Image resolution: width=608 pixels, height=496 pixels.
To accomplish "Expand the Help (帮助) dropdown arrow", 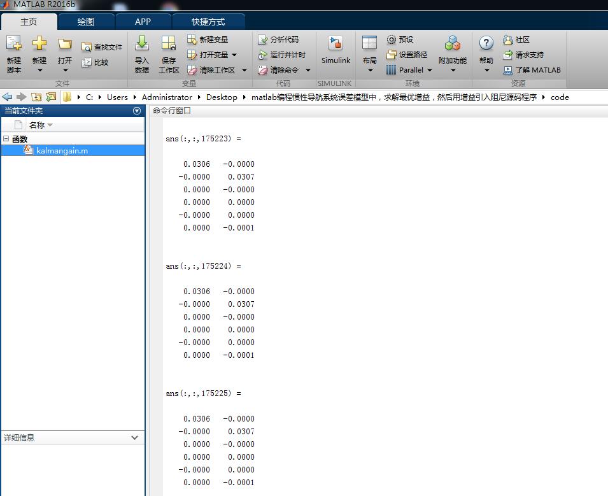I will 486,70.
